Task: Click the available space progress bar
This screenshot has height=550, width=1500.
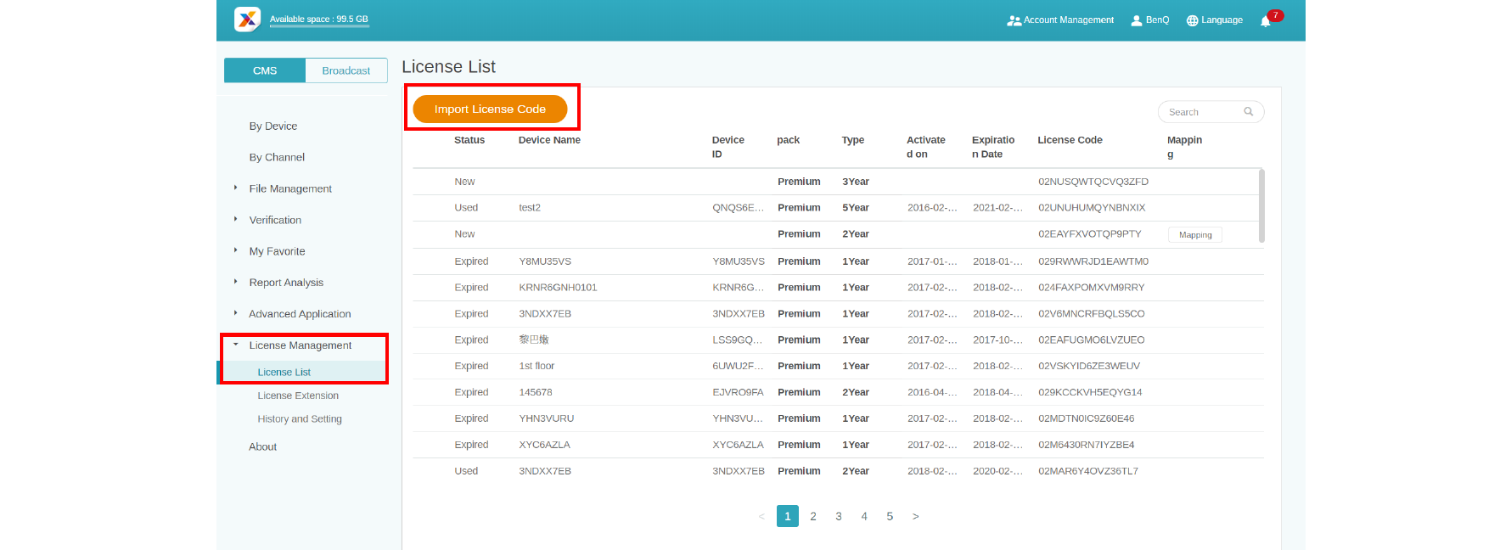Action: click(x=319, y=26)
